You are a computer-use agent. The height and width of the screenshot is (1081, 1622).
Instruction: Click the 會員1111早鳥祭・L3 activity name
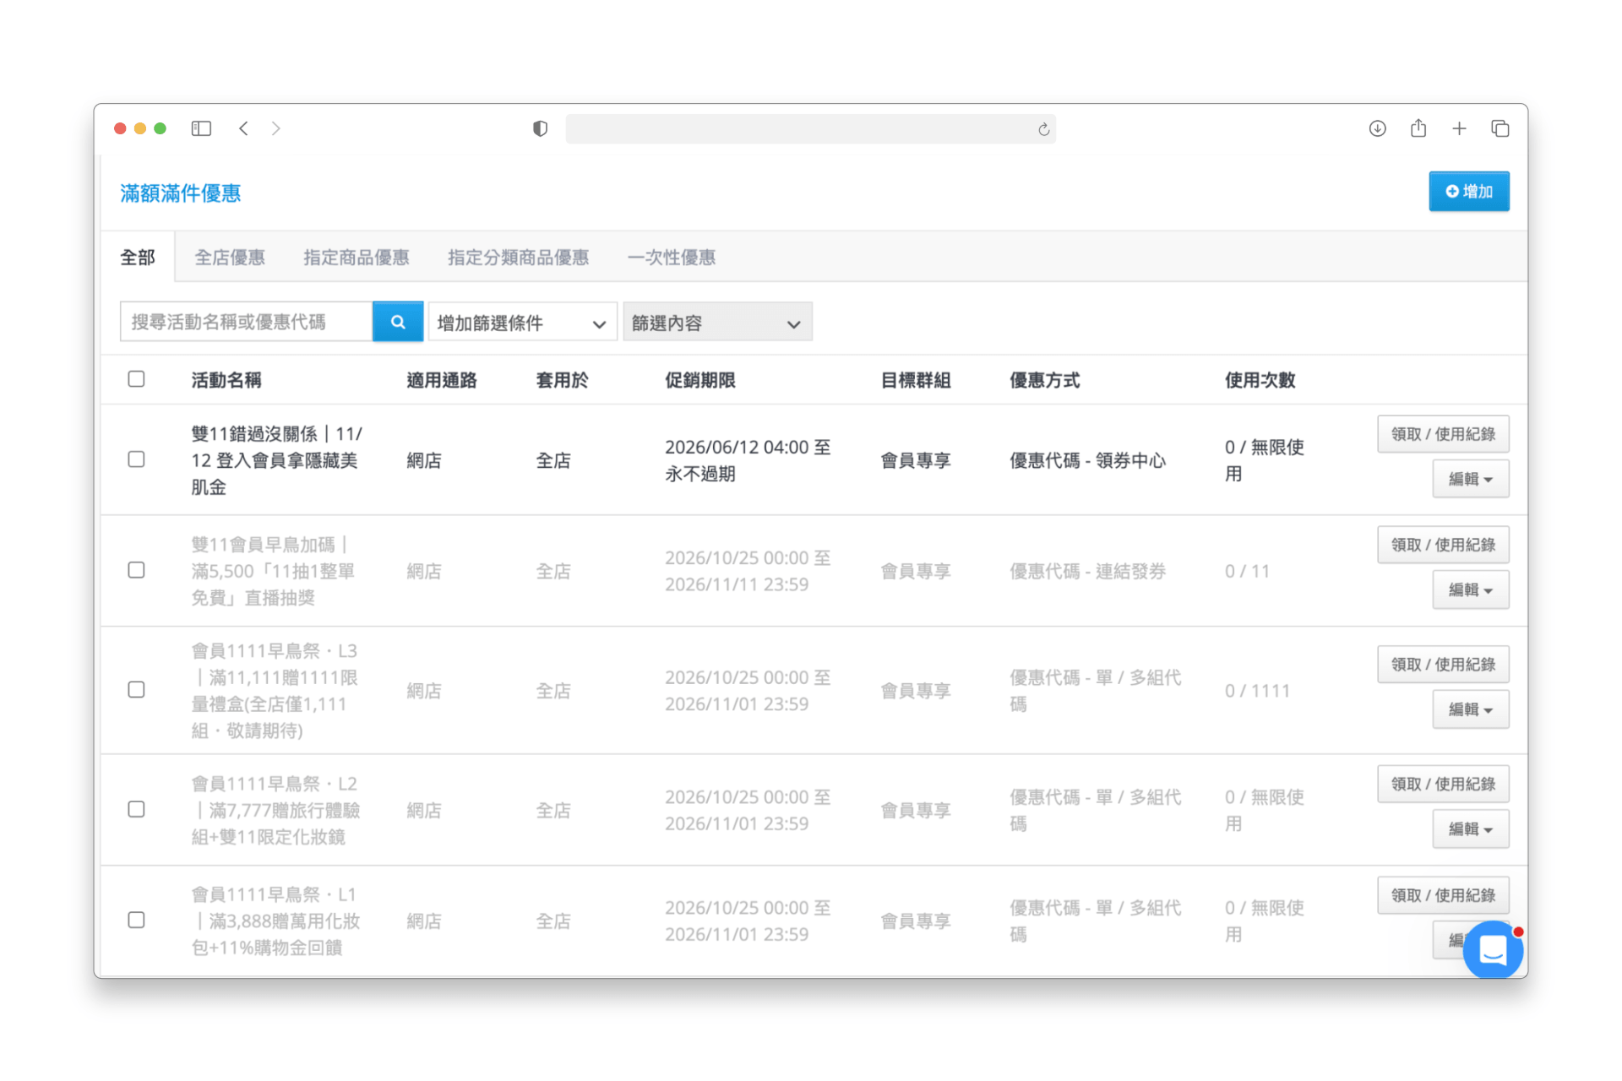click(x=275, y=691)
